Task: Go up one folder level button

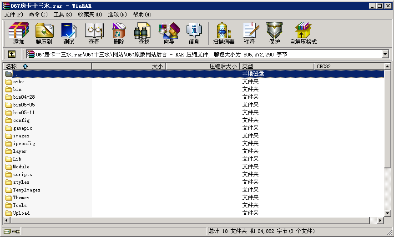Action: click(x=12, y=54)
